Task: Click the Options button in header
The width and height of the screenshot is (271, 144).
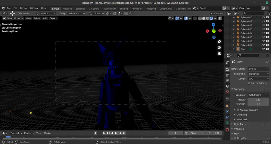Action: coord(216,13)
